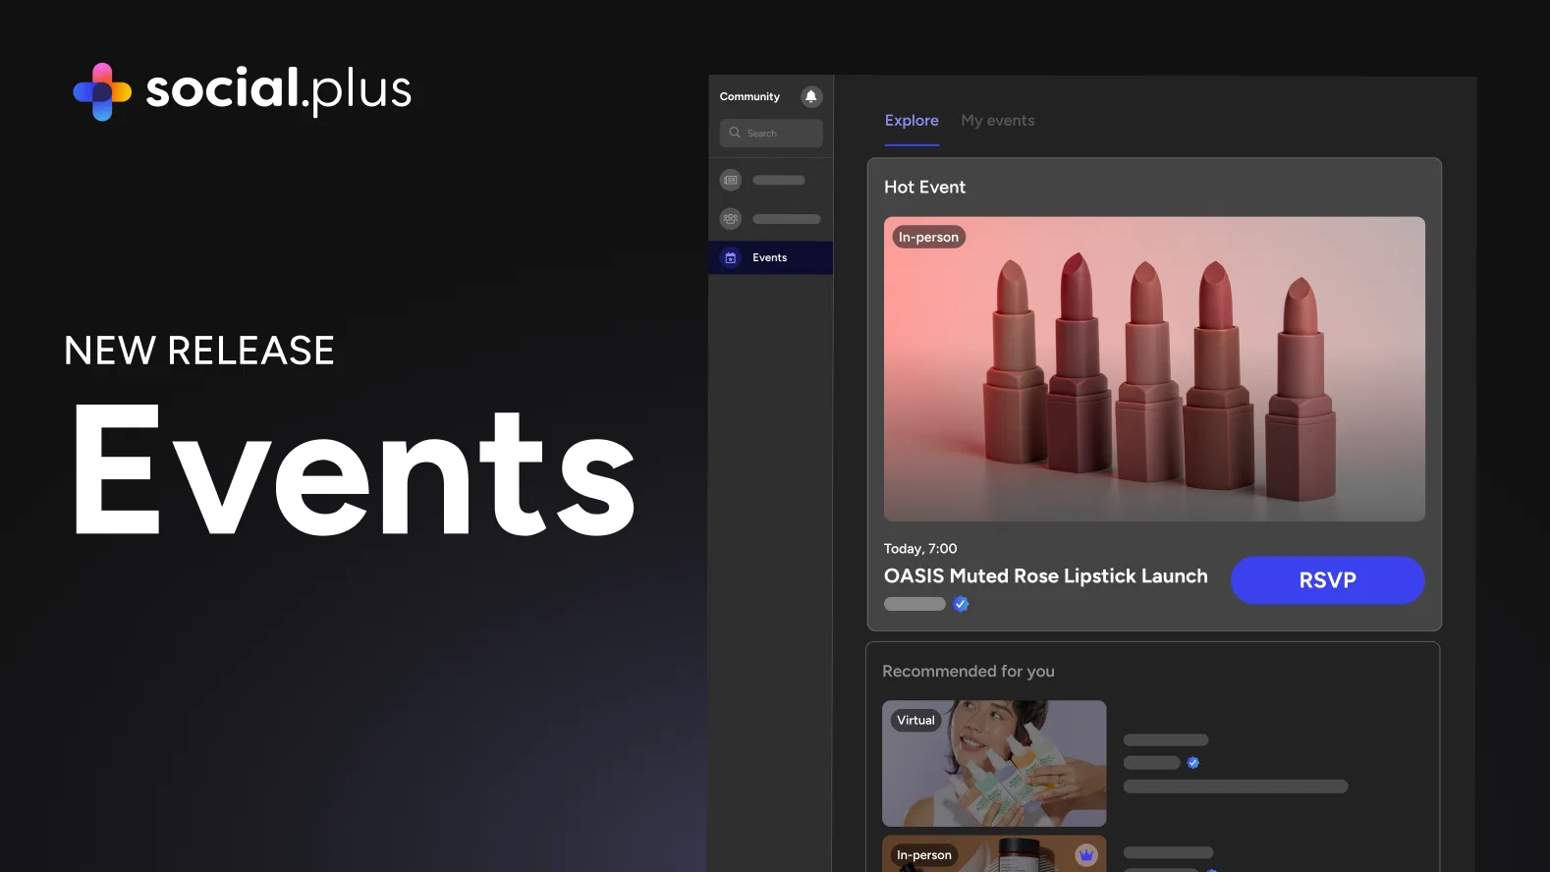Click the Events calendar icon
Viewport: 1550px width, 872px height.
[731, 258]
